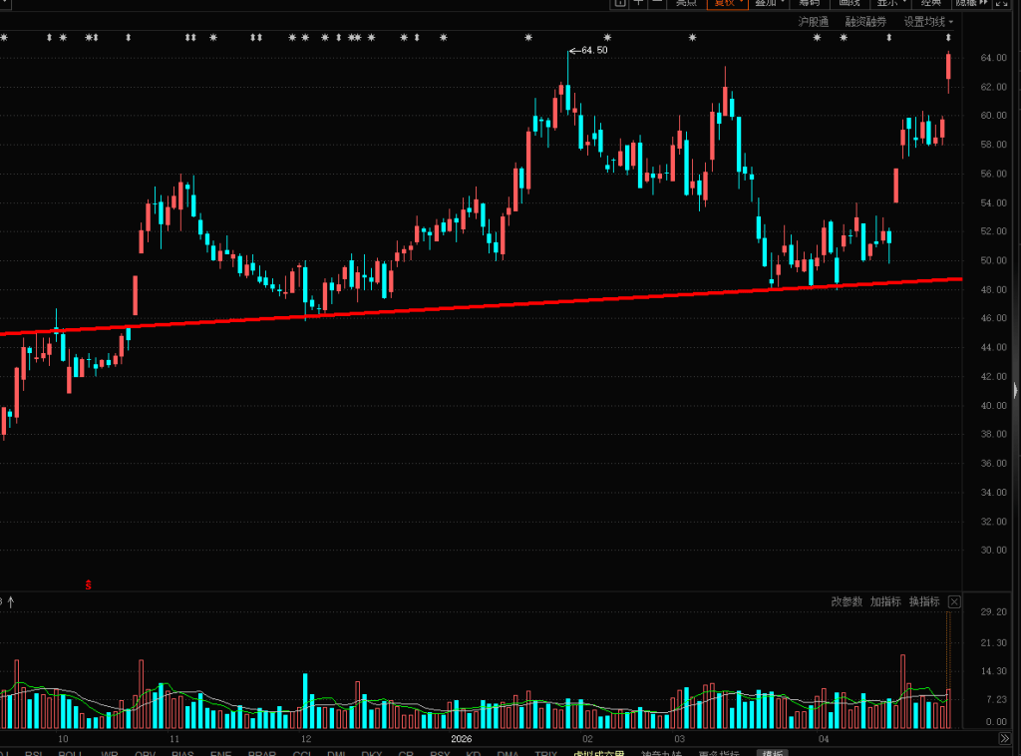Image resolution: width=1021 pixels, height=756 pixels.
Task: Toggle the 沪股通 label
Action: pyautogui.click(x=813, y=21)
